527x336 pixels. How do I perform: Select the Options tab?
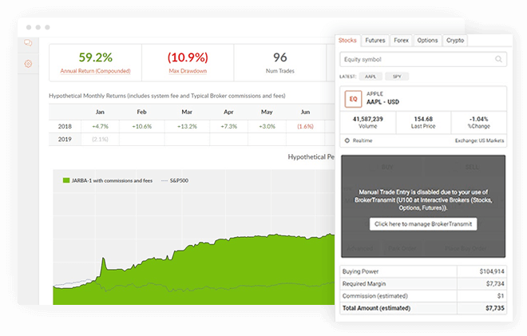(x=427, y=40)
